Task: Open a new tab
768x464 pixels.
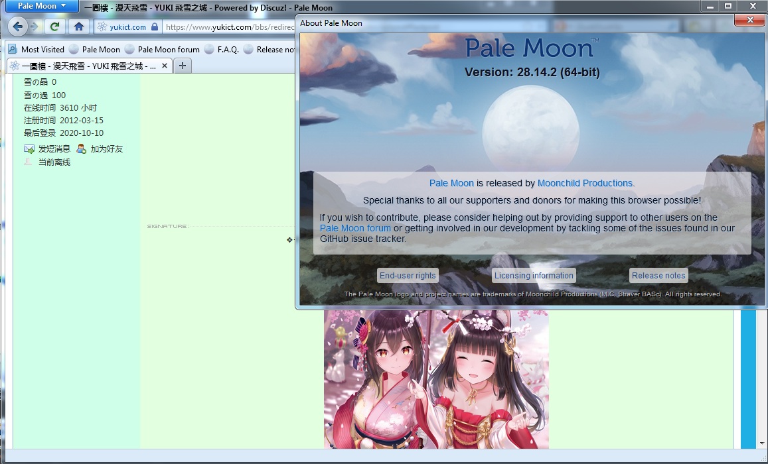Action: (182, 66)
